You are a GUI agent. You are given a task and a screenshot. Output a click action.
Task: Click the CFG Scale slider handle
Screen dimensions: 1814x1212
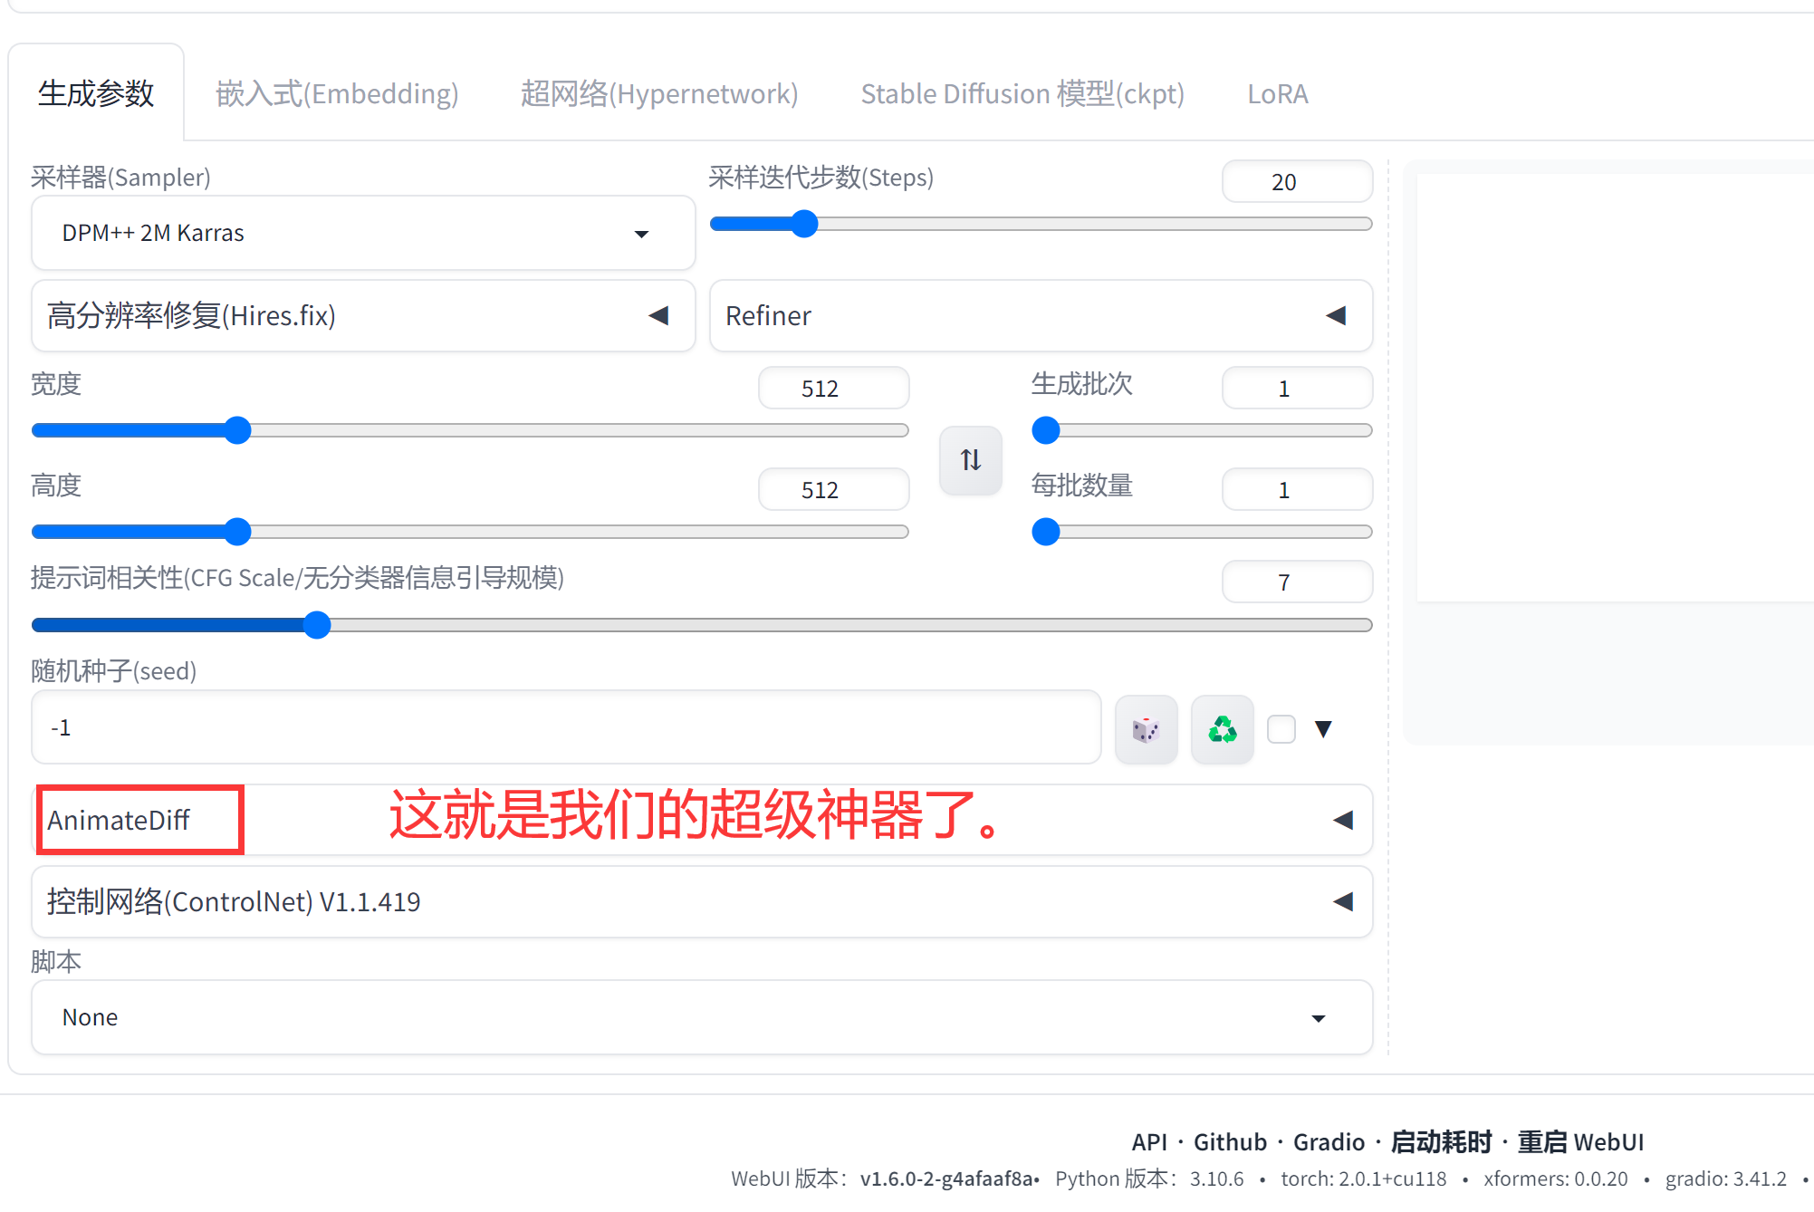pyautogui.click(x=317, y=625)
